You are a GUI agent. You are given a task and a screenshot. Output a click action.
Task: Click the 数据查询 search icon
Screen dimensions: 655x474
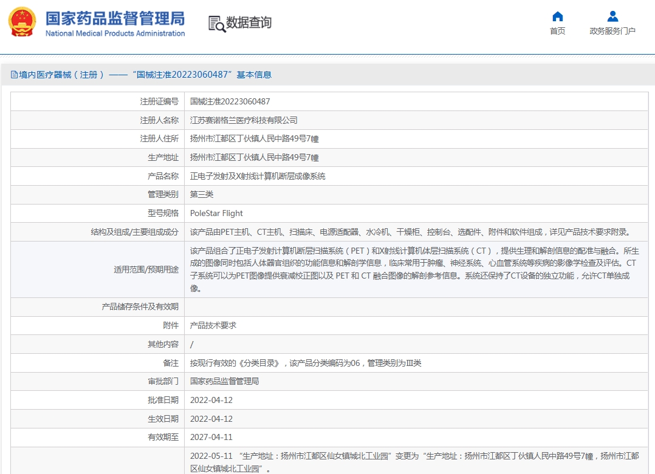[x=216, y=24]
